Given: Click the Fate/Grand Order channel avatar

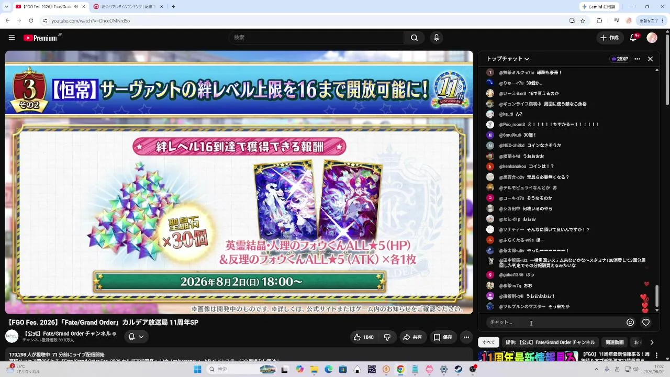Looking at the screenshot, I should point(12,337).
